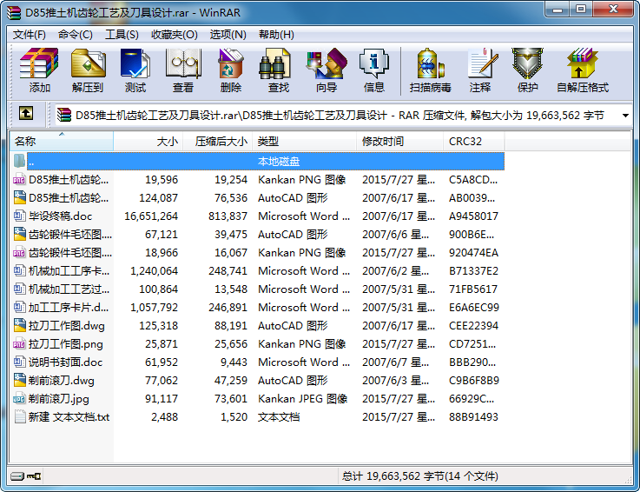Image resolution: width=640 pixels, height=492 pixels.
Task: Click the doc icon of 毕设终稿.doc
Action: 20,216
